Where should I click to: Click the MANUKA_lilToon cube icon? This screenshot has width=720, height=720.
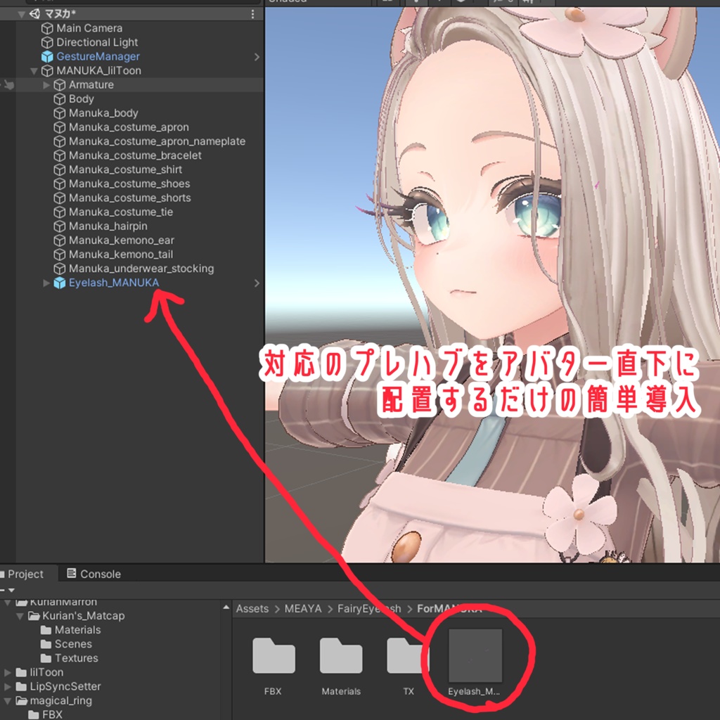(x=47, y=71)
